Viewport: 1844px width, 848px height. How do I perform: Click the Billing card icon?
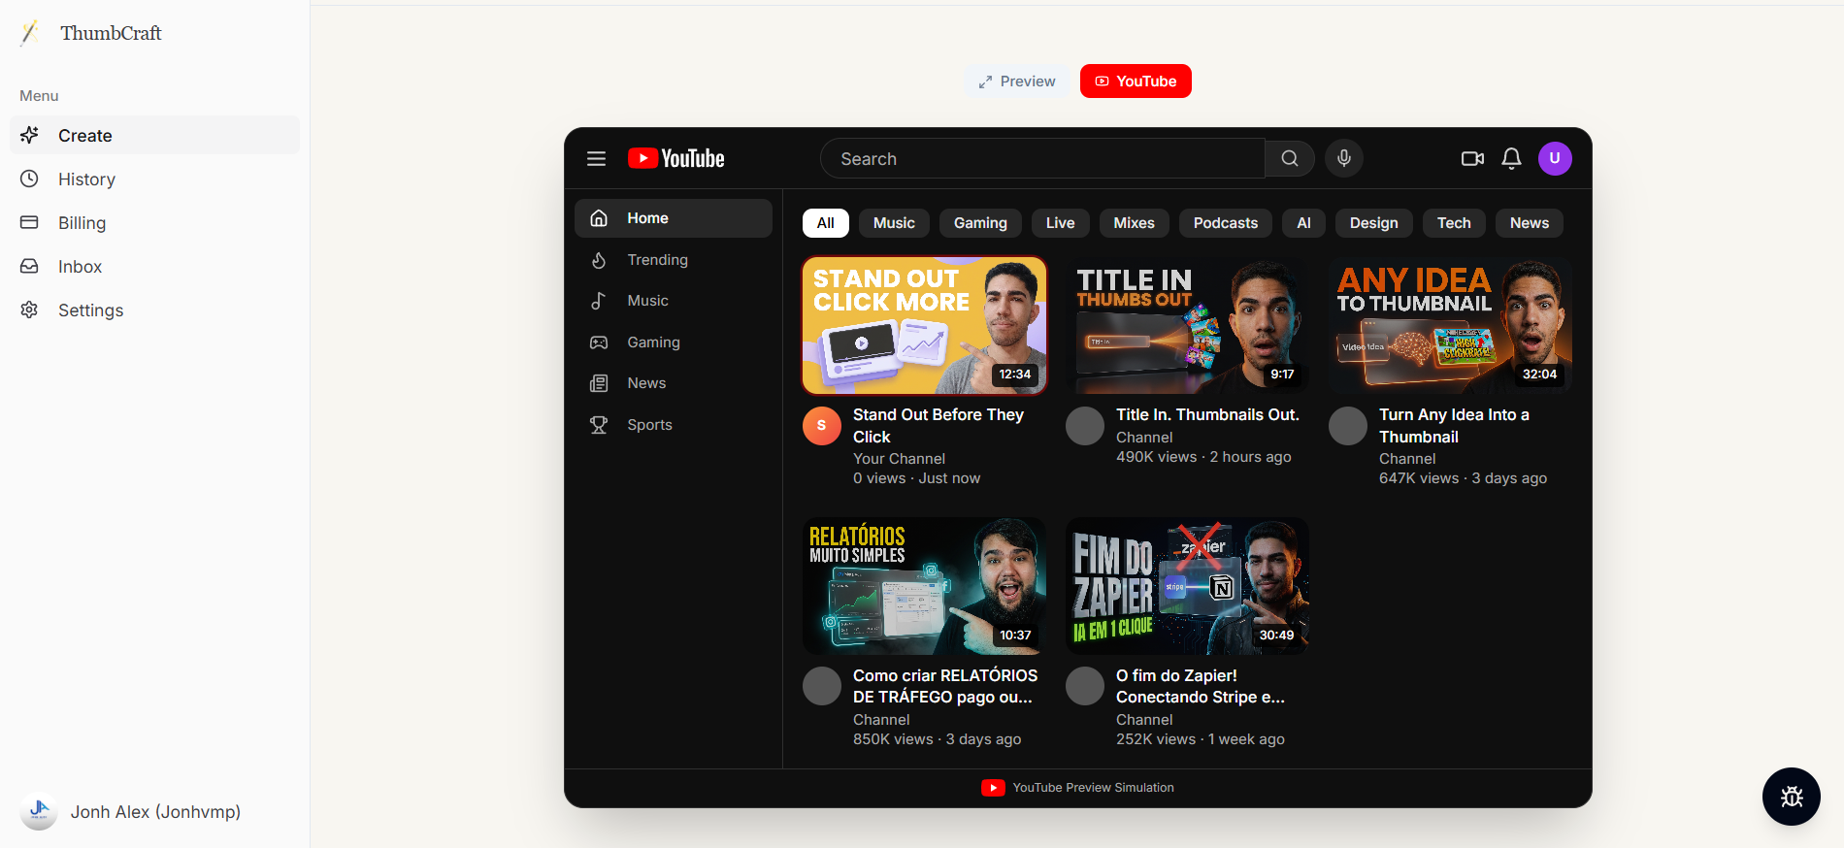point(30,222)
